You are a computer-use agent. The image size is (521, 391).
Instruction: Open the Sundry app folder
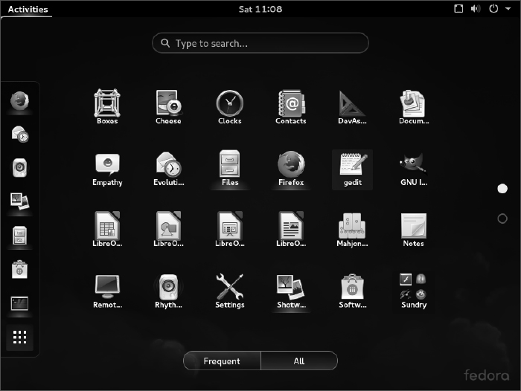tap(414, 291)
